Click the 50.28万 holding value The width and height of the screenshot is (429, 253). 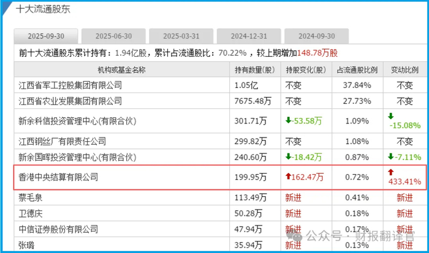point(248,213)
